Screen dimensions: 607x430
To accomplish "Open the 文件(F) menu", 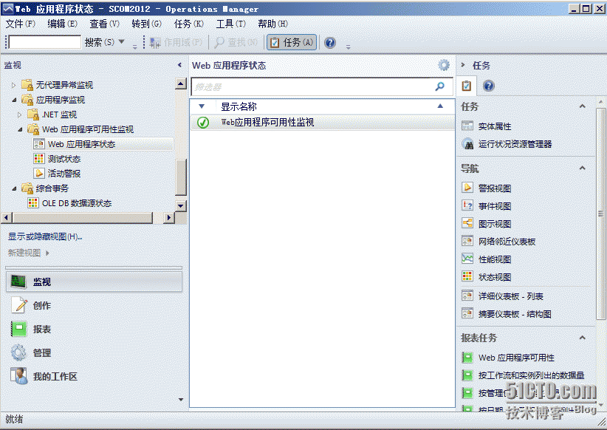I will point(21,24).
